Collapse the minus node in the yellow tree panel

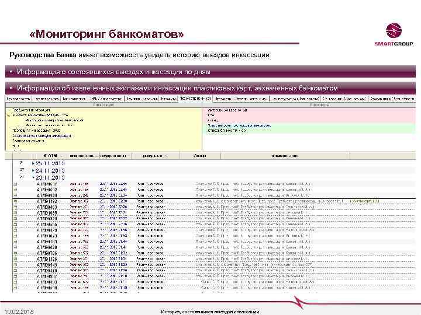click(x=9, y=115)
